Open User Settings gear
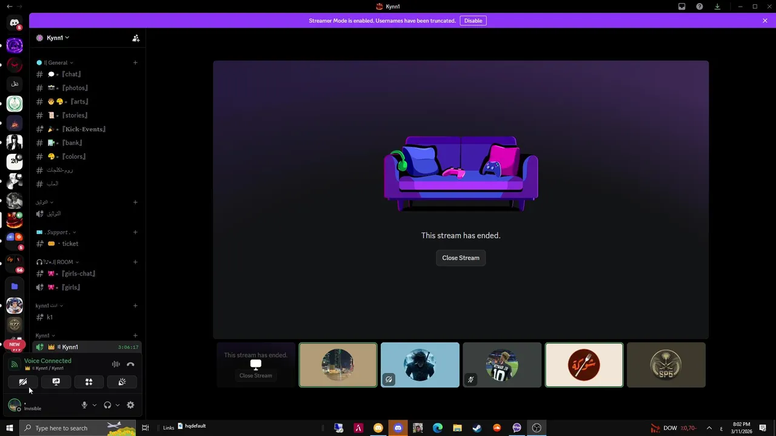Viewport: 776px width, 436px height. coord(130,405)
